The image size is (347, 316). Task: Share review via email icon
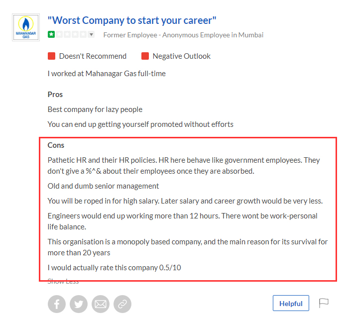tap(101, 303)
